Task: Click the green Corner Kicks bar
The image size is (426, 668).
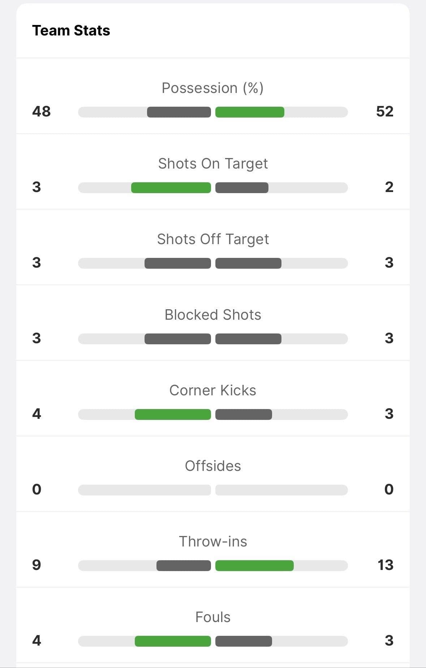Action: point(173,414)
